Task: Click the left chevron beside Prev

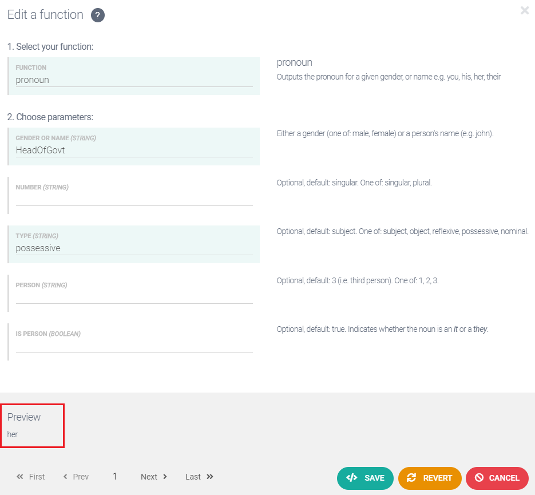Action: tap(65, 477)
